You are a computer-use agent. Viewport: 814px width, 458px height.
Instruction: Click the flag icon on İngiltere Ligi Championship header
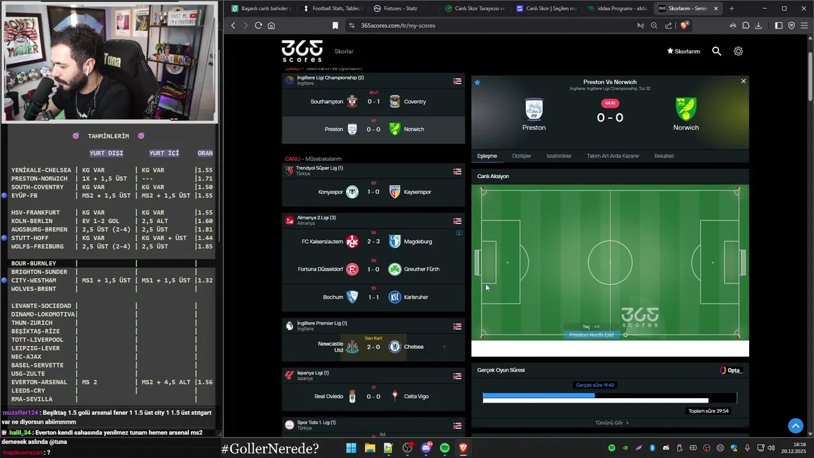pyautogui.click(x=457, y=81)
